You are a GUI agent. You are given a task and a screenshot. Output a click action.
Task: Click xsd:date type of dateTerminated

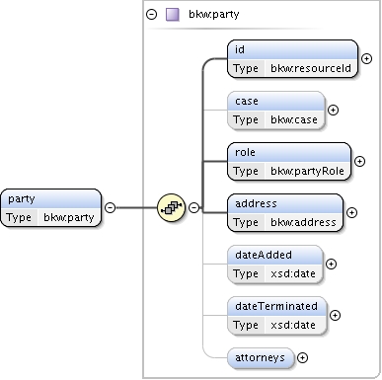(x=293, y=325)
